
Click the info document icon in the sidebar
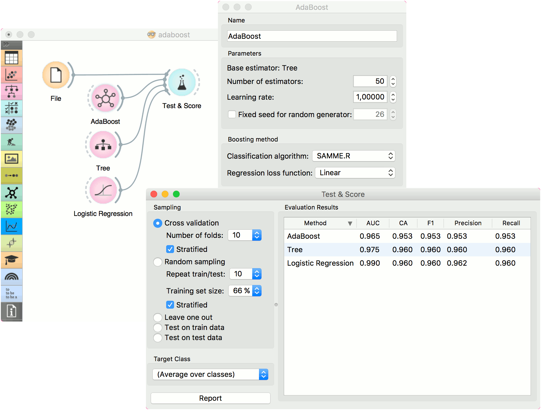[12, 311]
